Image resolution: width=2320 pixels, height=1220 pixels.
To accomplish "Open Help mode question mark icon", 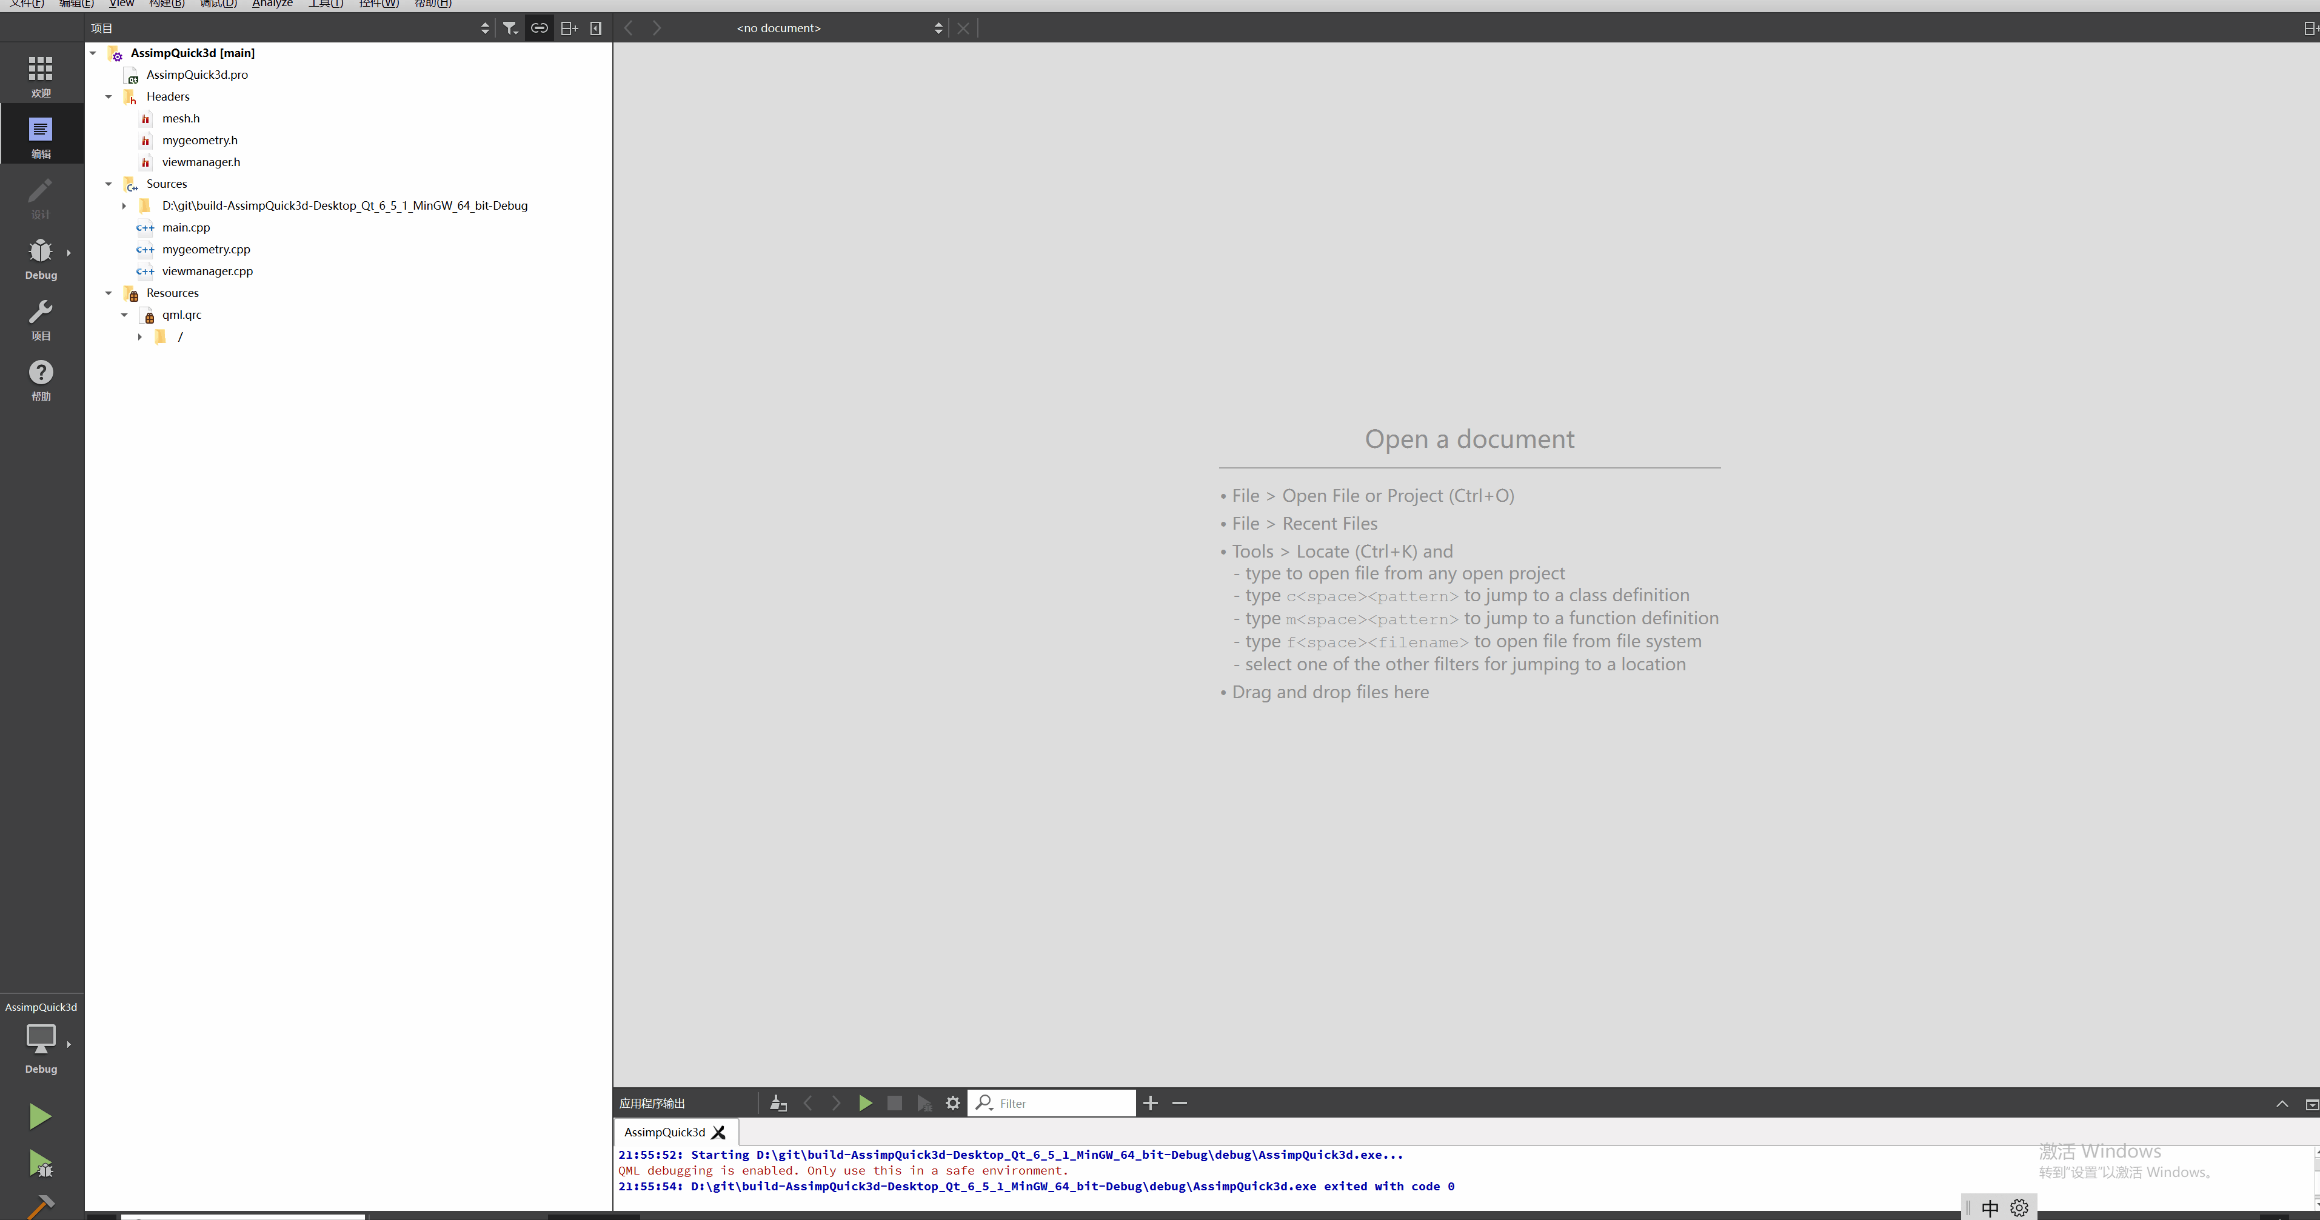I will (41, 380).
